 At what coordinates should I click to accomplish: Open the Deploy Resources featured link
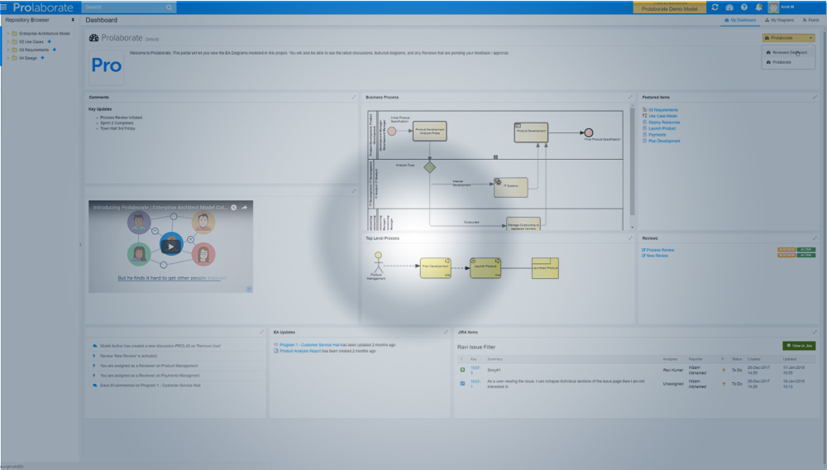(664, 122)
